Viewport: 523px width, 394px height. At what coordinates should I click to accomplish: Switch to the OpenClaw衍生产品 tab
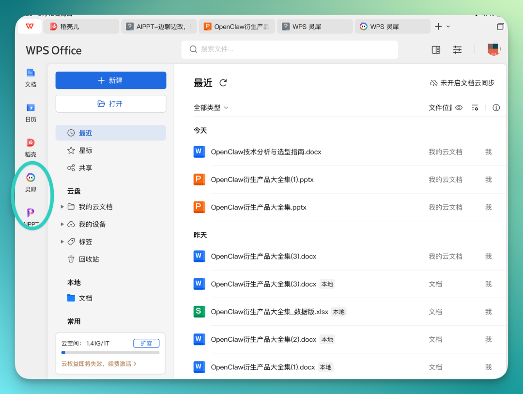click(x=237, y=27)
